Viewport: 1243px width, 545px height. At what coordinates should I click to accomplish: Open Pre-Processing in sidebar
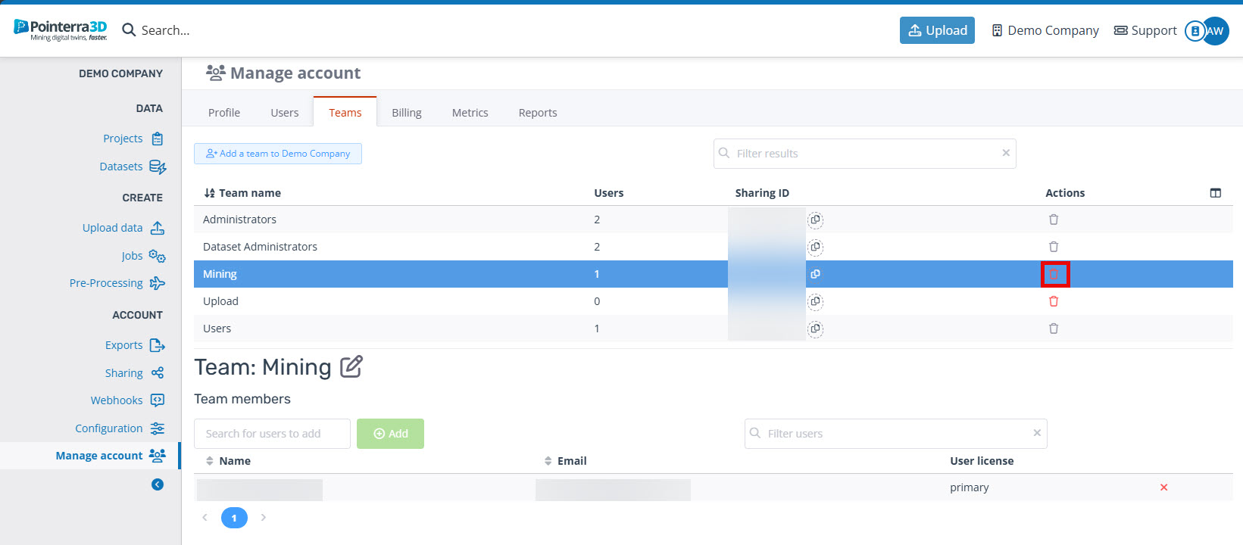(x=106, y=283)
